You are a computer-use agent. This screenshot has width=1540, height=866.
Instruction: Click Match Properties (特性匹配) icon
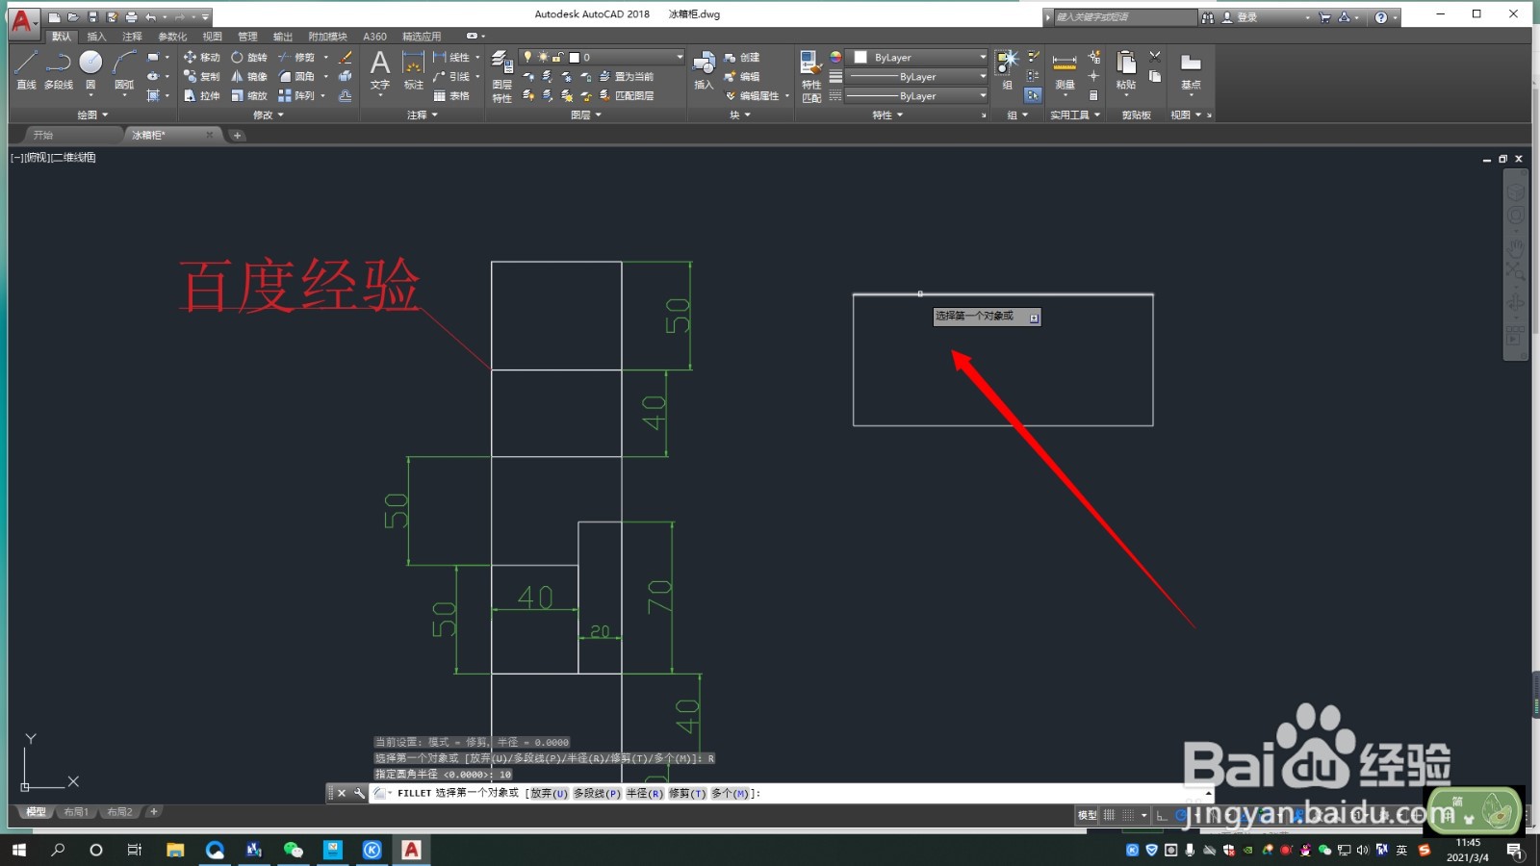coord(811,77)
